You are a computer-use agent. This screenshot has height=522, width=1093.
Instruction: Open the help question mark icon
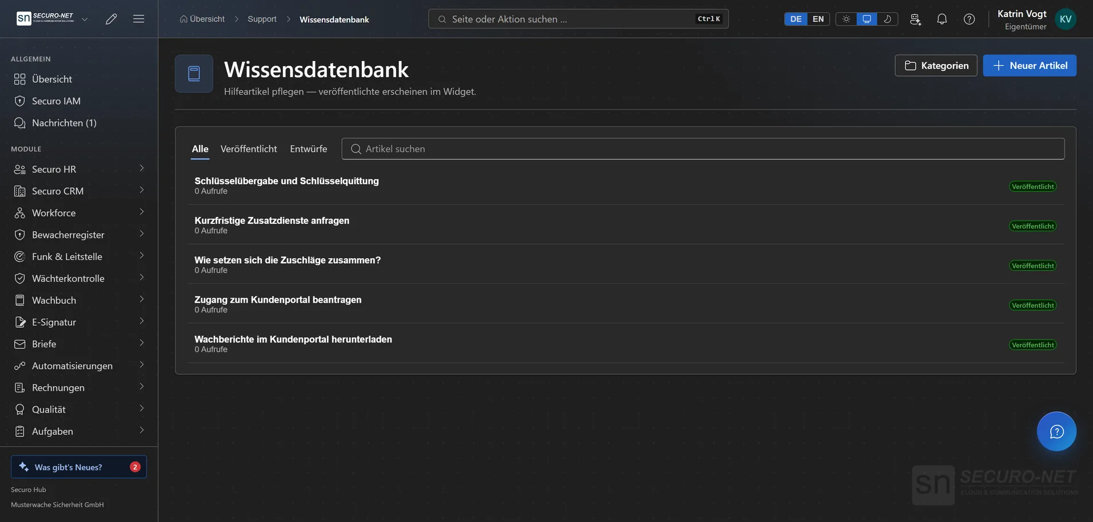(970, 19)
